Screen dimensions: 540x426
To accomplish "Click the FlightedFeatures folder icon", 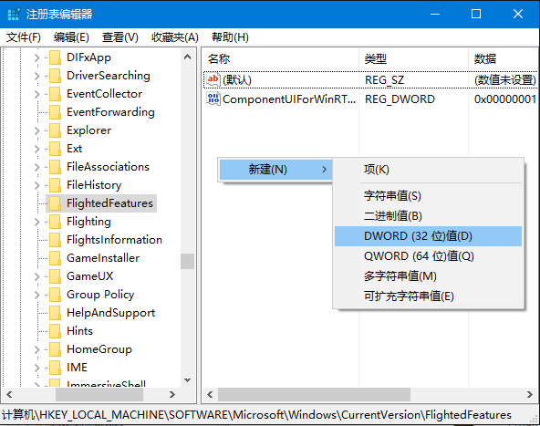I will (55, 203).
